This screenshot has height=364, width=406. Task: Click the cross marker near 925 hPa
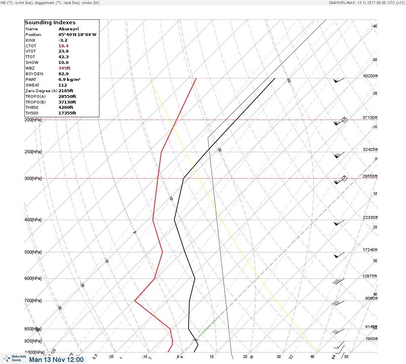(x=196, y=340)
